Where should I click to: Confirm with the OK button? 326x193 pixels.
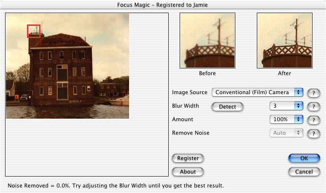304,158
